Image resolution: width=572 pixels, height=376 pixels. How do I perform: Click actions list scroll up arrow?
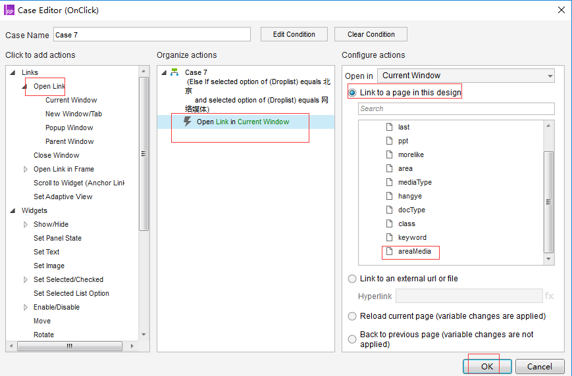pos(143,71)
